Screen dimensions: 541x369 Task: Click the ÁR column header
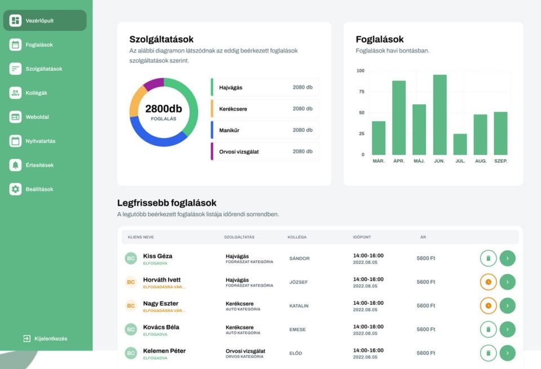point(423,237)
